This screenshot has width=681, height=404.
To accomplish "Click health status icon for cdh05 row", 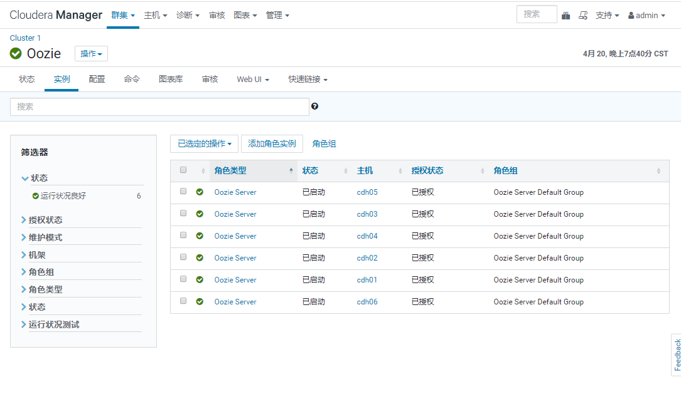I will 200,192.
